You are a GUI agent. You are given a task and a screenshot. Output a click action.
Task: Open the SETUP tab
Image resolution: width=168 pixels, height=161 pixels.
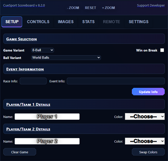coord(12,22)
